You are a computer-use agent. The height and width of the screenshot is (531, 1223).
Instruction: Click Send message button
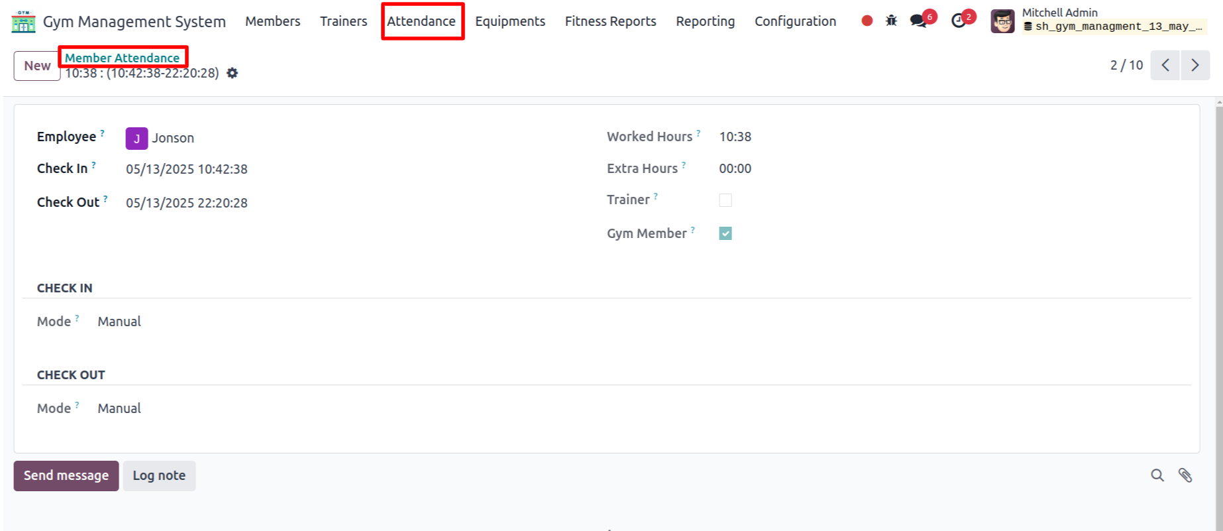[66, 476]
